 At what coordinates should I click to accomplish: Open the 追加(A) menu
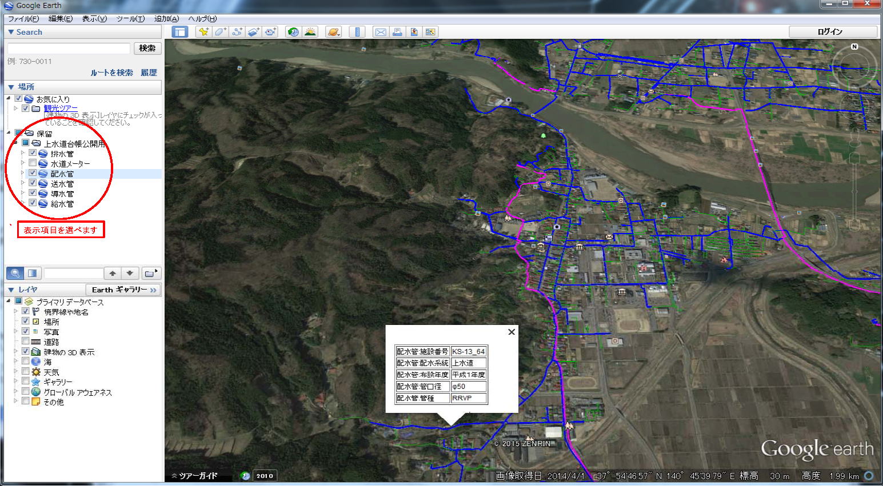[167, 19]
